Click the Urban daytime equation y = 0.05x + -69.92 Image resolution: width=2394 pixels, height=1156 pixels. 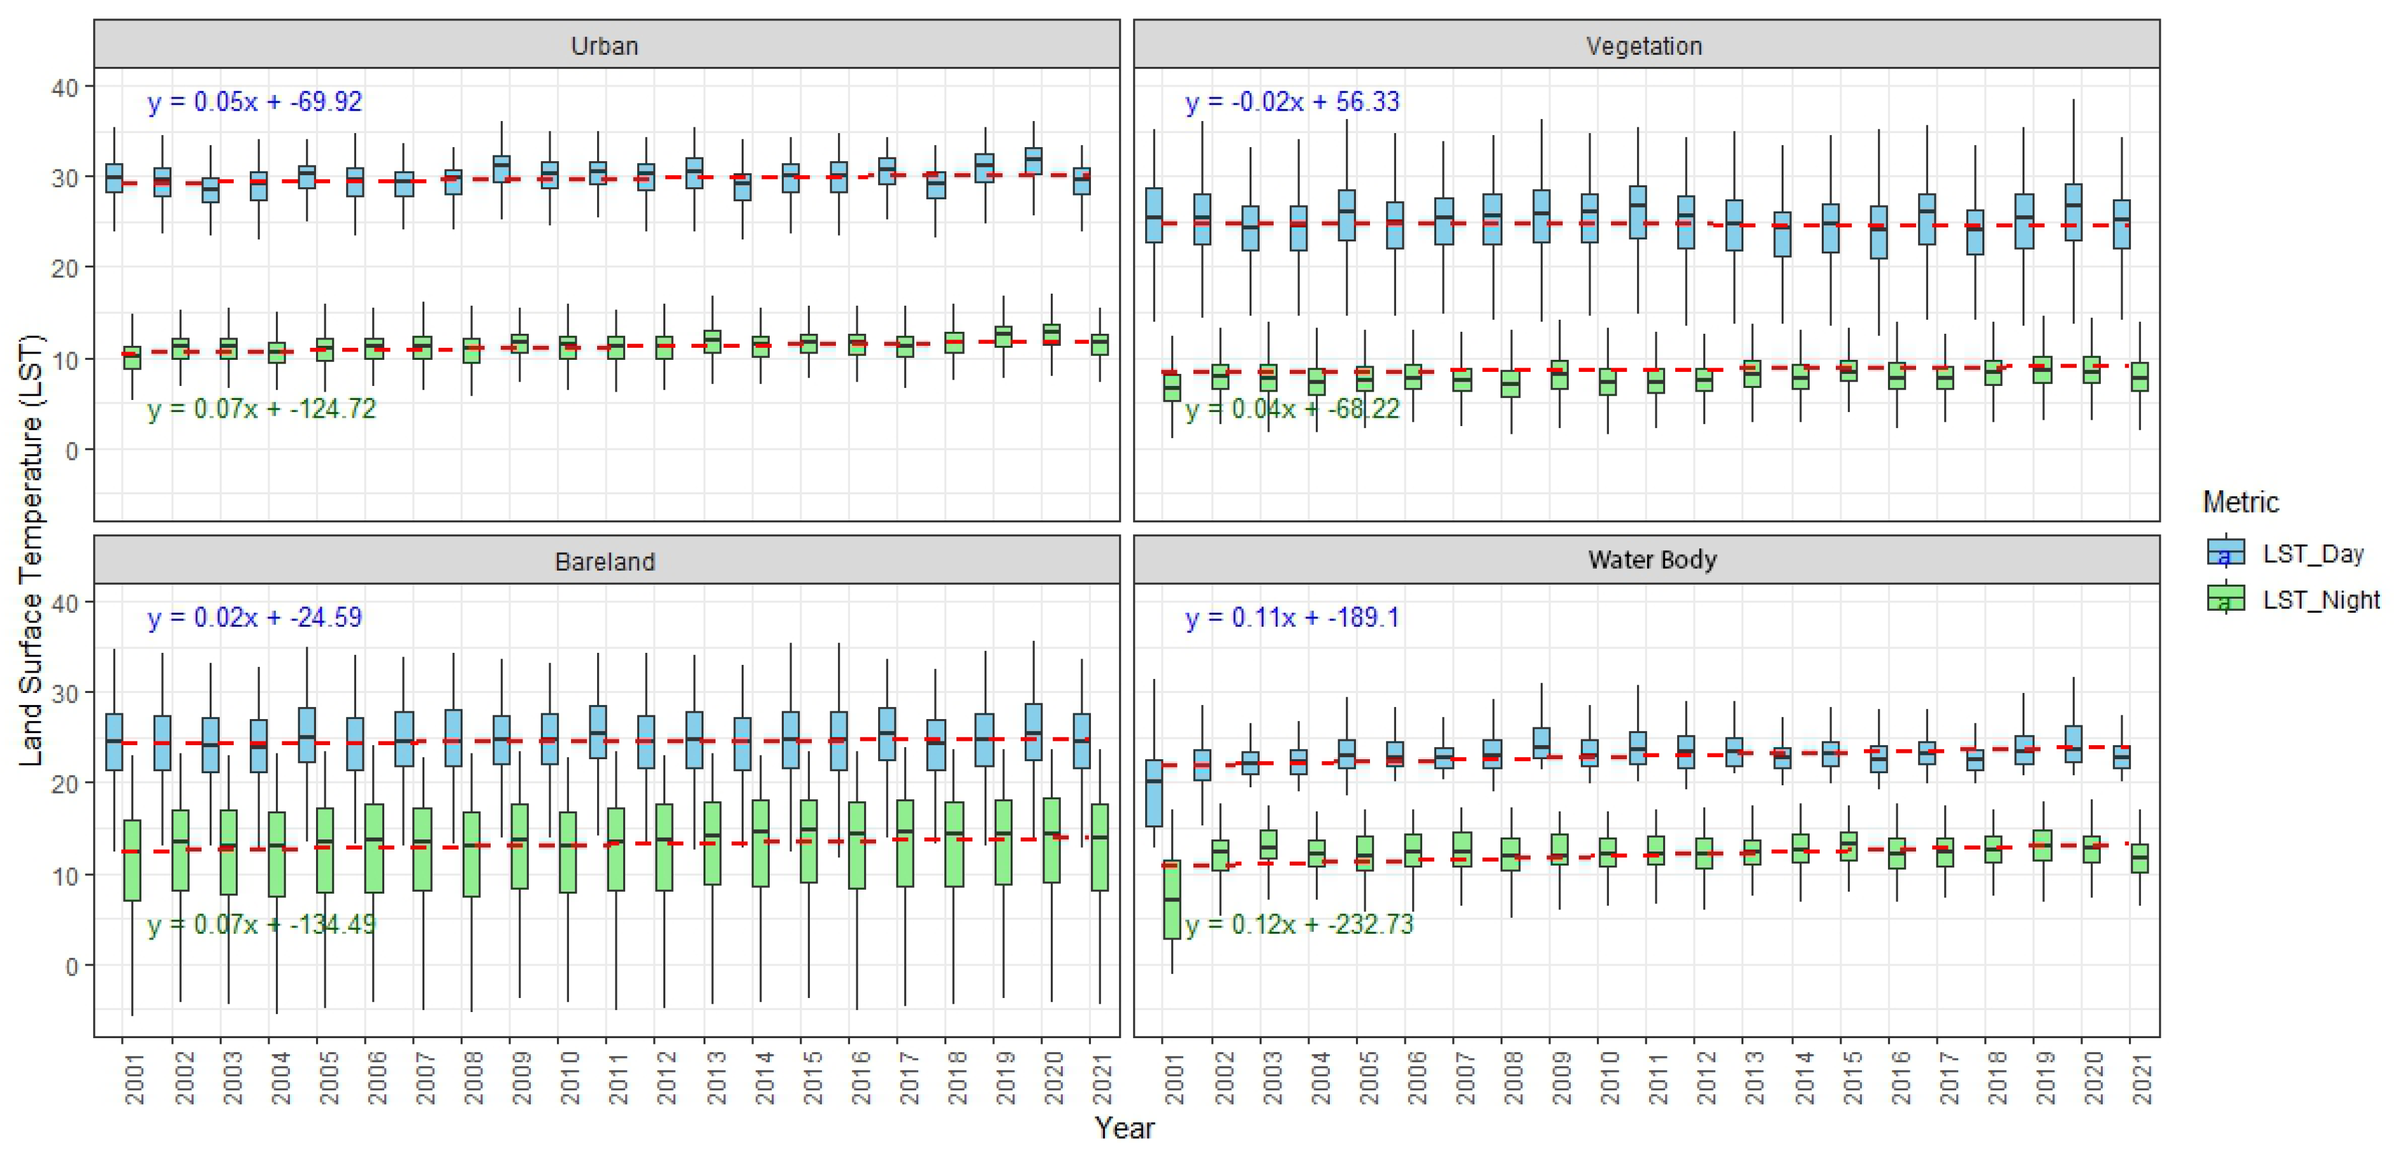coord(255,101)
